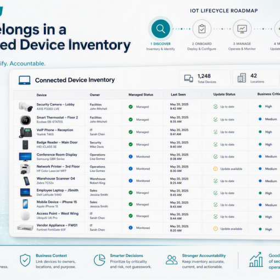
Task: Click Update available icon for Network Printer row
Action: point(216,169)
